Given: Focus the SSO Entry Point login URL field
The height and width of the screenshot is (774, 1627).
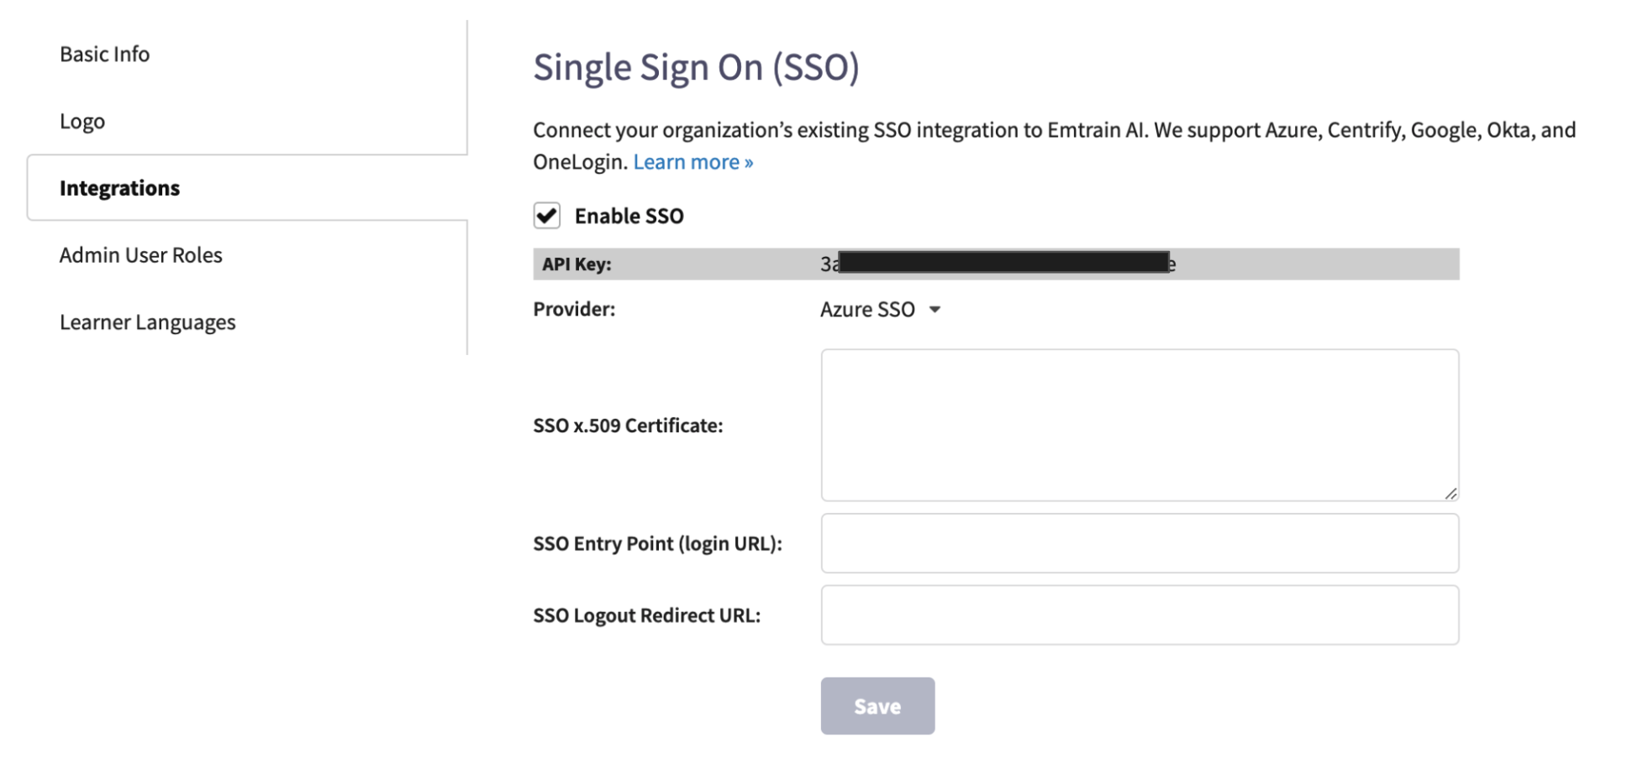Looking at the screenshot, I should 1139,543.
